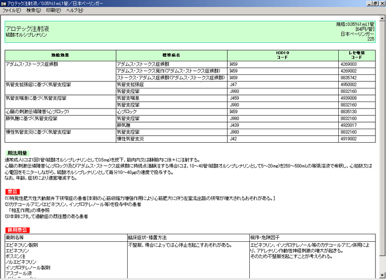This screenshot has height=280, width=386.
Task: Open the ヘルプ(H) menu
Action: point(74,11)
